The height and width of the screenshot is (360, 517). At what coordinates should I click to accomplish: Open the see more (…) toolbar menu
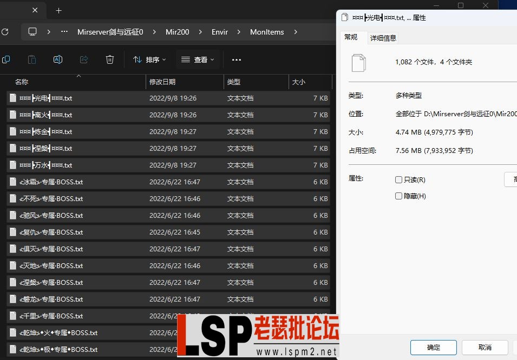tap(237, 59)
